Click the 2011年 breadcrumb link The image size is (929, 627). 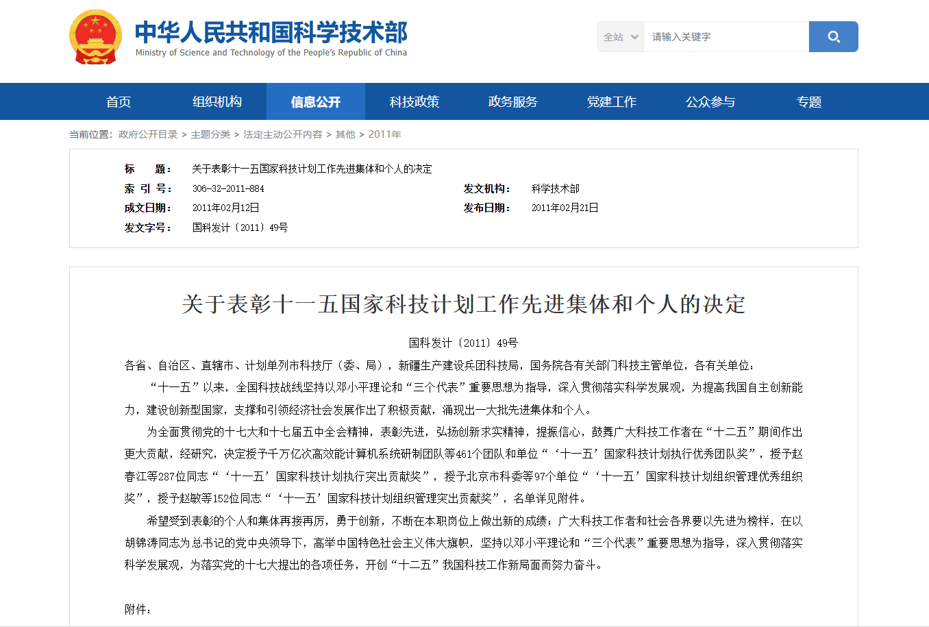384,134
